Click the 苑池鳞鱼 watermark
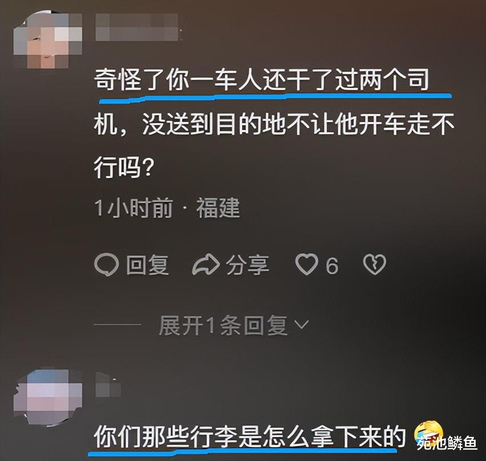The image size is (486, 461). 447,443
